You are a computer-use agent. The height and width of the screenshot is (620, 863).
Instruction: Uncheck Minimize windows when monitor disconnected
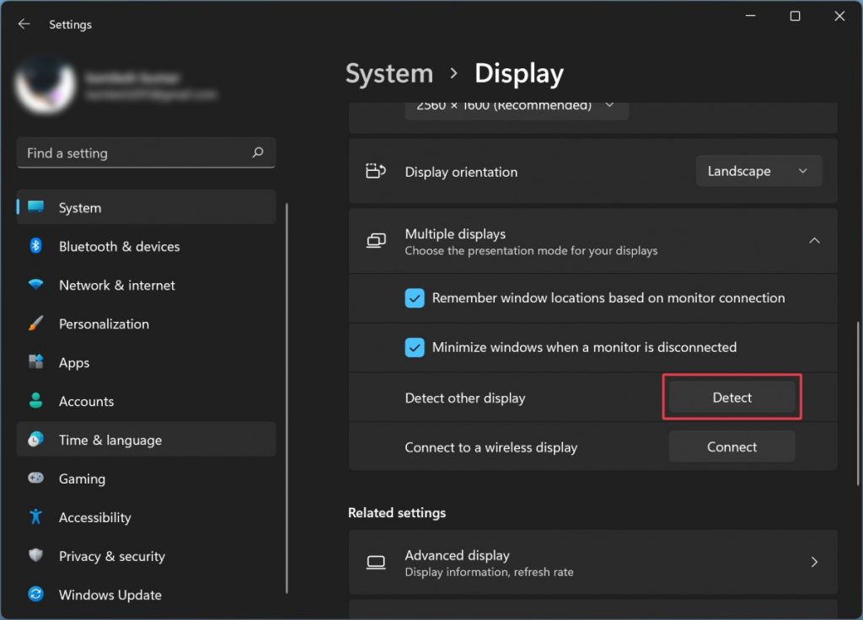pos(415,347)
